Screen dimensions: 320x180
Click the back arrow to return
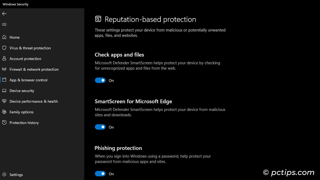click(x=4, y=14)
